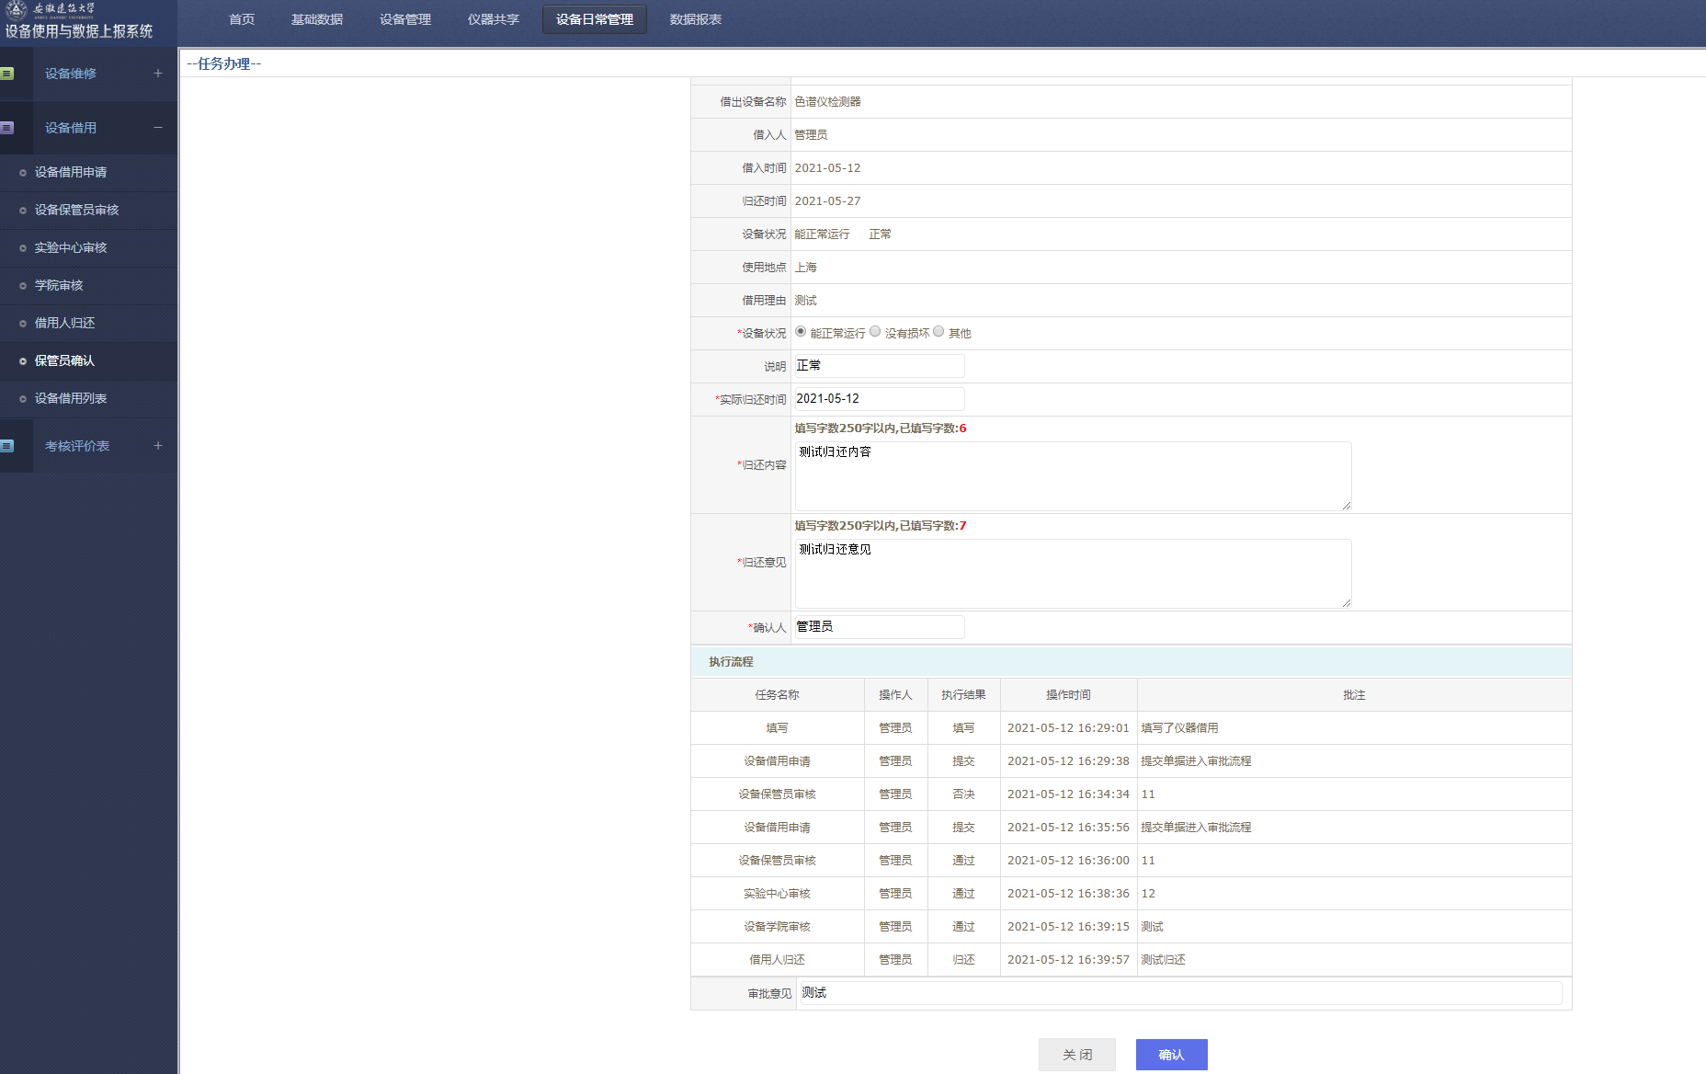Click the 考核评价表 sidebar icon
This screenshot has width=1706, height=1074.
pos(7,446)
